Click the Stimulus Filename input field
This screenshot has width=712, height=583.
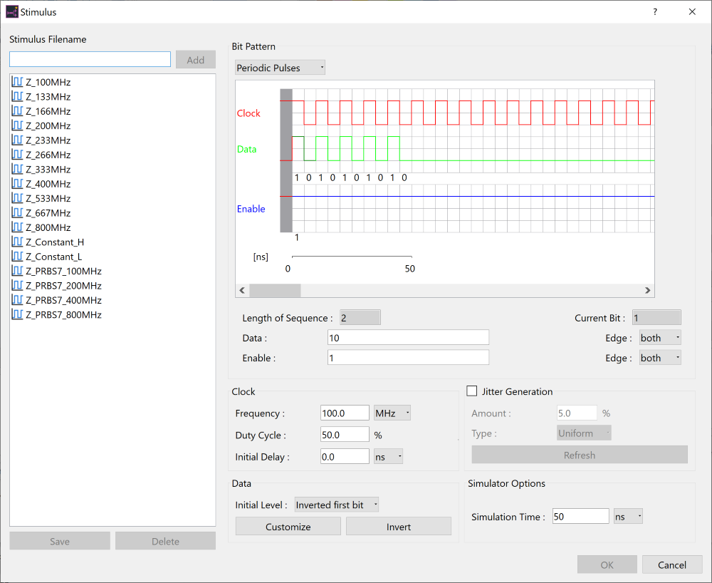(90, 59)
